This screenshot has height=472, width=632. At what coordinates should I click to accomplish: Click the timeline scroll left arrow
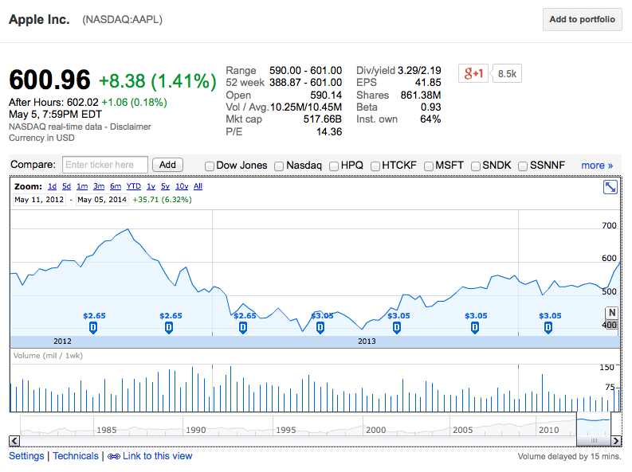click(14, 440)
